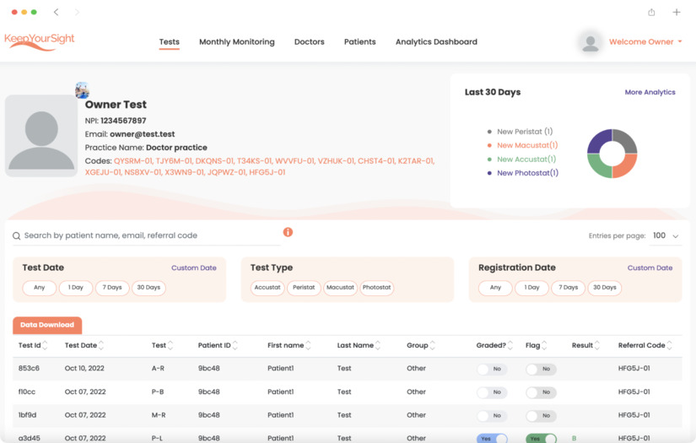Toggle Graded switch for test 1bf9d

point(492,415)
